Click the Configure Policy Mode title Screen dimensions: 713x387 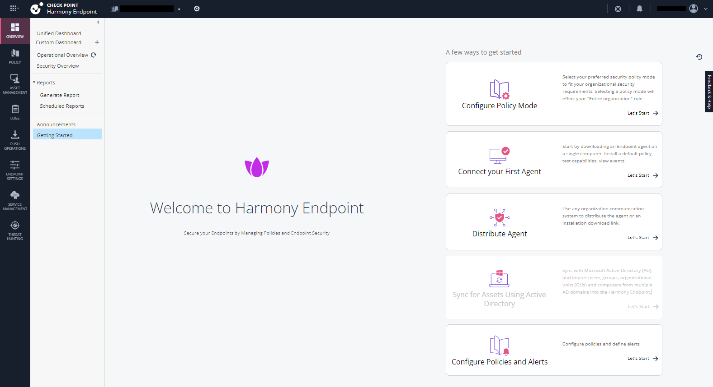pyautogui.click(x=500, y=106)
